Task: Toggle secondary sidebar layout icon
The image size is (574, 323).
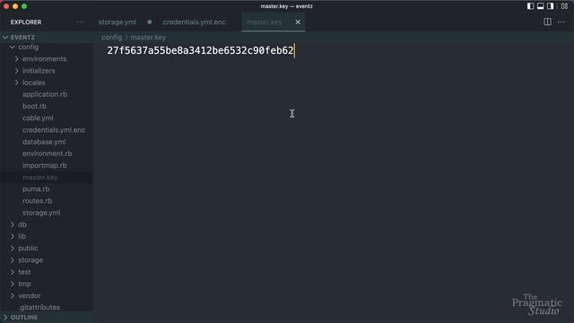Action: tap(550, 6)
